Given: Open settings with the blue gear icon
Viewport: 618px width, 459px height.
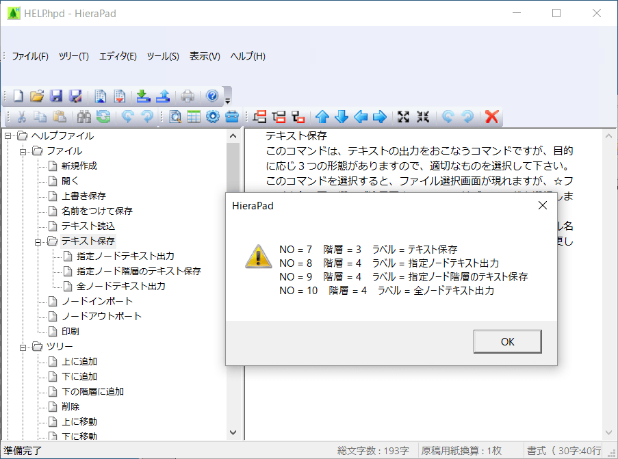Looking at the screenshot, I should click(x=213, y=116).
